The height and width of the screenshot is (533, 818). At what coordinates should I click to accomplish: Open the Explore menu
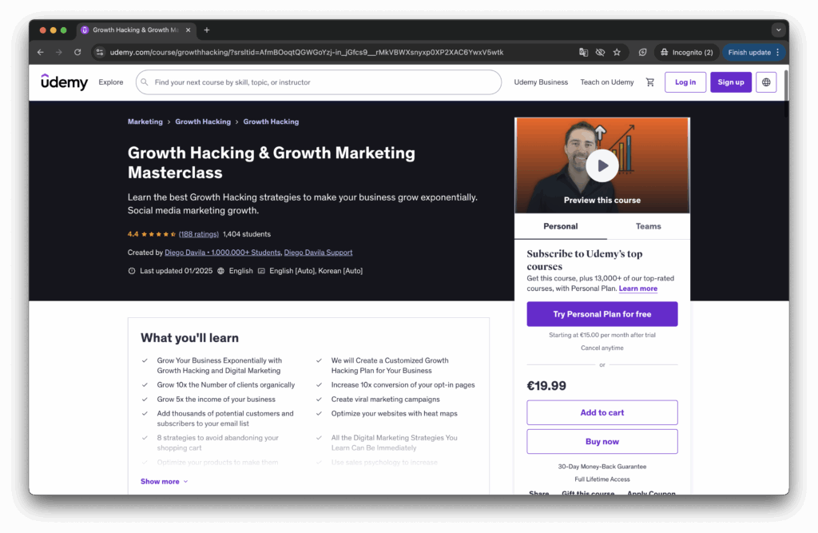point(111,82)
